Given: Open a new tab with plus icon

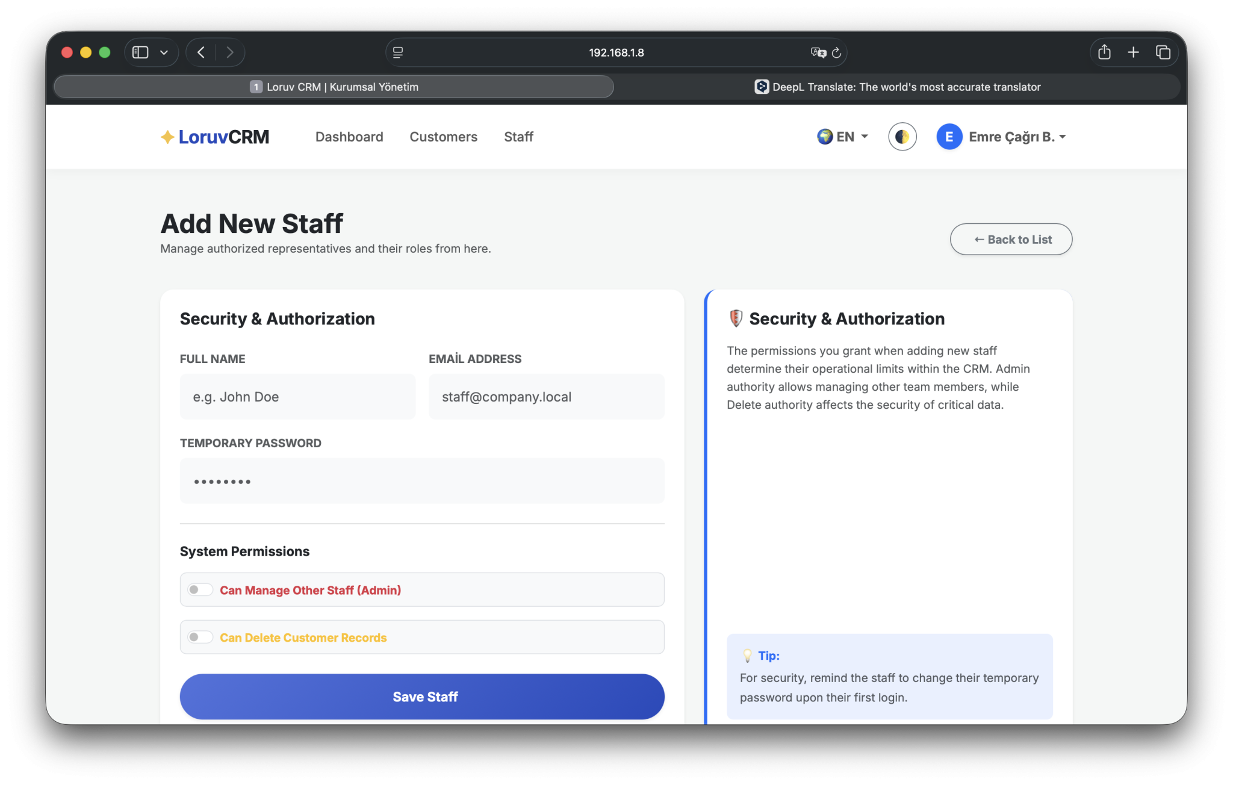Looking at the screenshot, I should click(x=1133, y=52).
